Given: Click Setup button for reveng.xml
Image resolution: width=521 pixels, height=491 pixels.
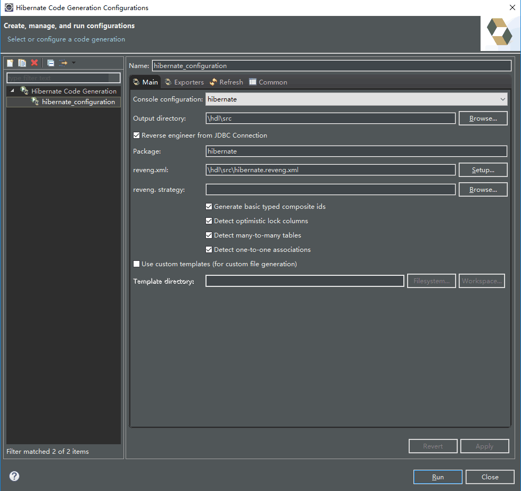Looking at the screenshot, I should (483, 170).
